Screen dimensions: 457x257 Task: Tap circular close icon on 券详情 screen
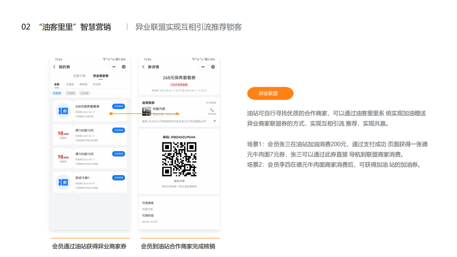[x=213, y=67]
